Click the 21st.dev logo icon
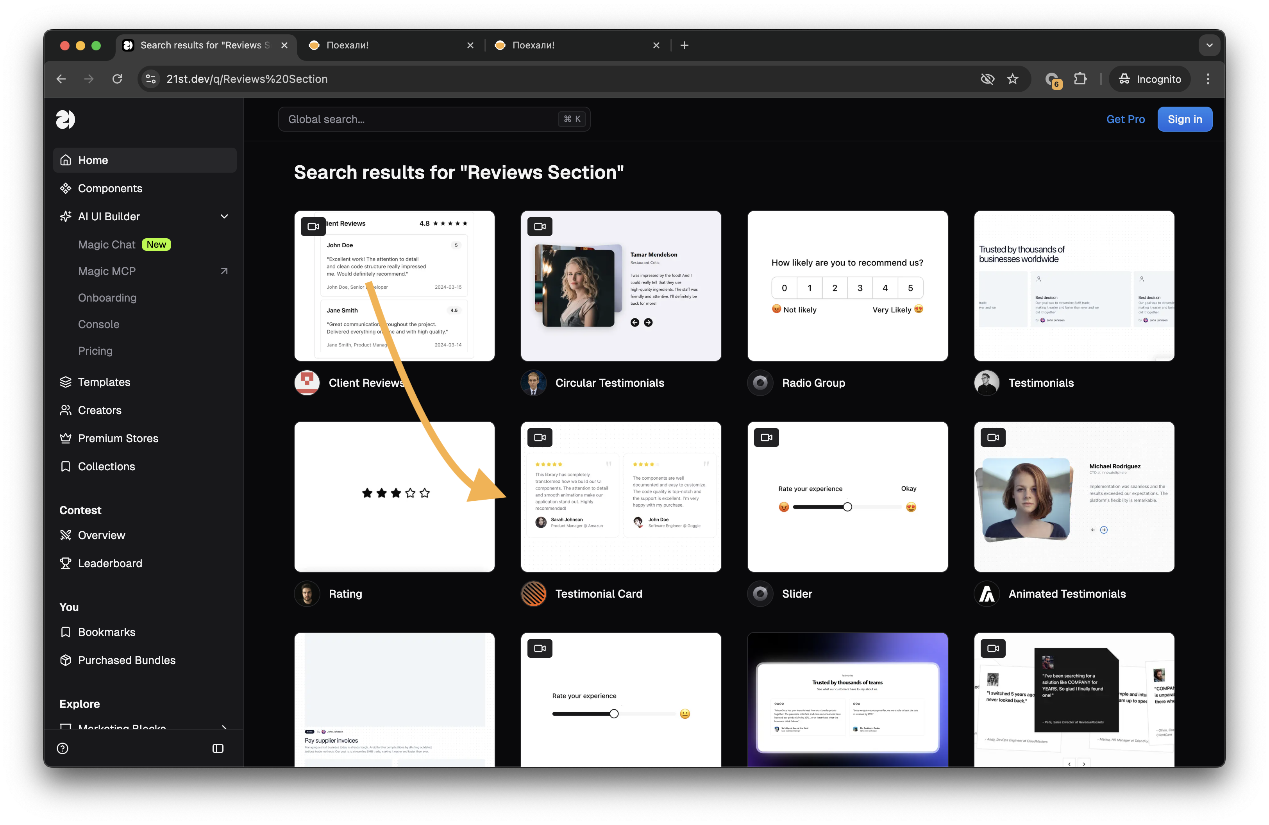The height and width of the screenshot is (825, 1269). click(66, 120)
